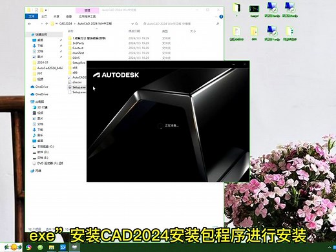336x252 pixels.
Task: Open 2024-01 folder in quick access
Action: (40, 63)
